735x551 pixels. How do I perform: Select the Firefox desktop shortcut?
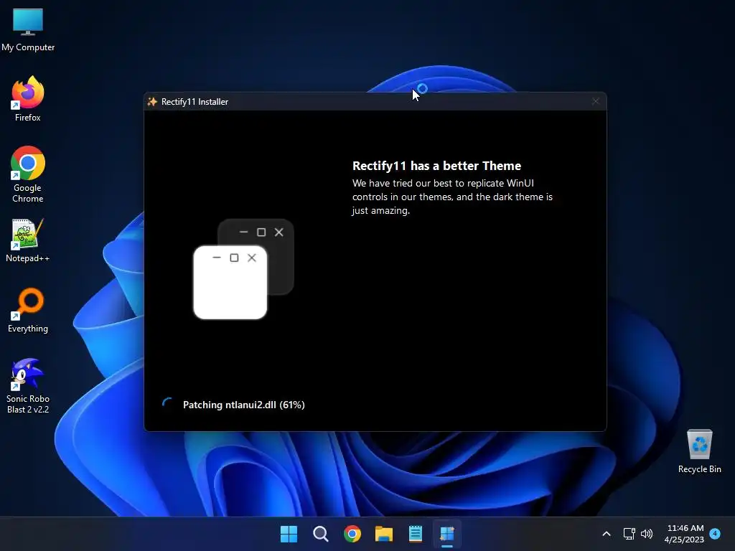[28, 99]
